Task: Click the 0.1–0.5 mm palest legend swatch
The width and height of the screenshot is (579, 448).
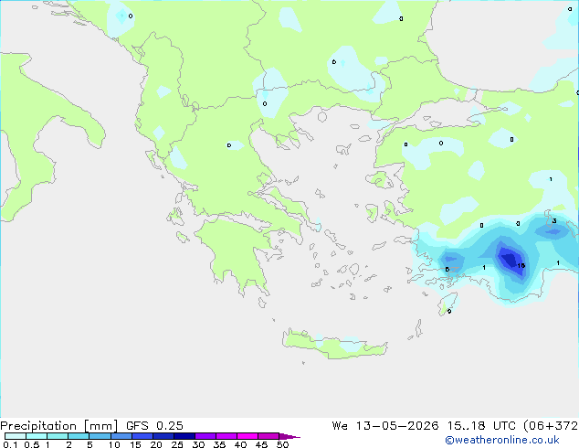Action: 16,436
